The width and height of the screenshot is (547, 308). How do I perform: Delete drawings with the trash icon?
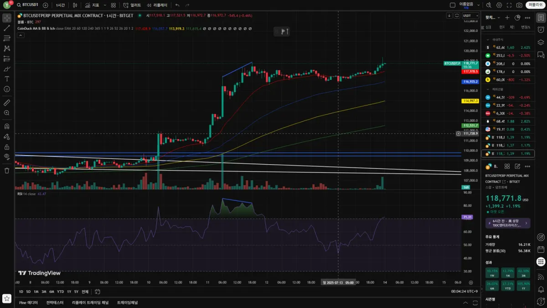click(x=7, y=170)
